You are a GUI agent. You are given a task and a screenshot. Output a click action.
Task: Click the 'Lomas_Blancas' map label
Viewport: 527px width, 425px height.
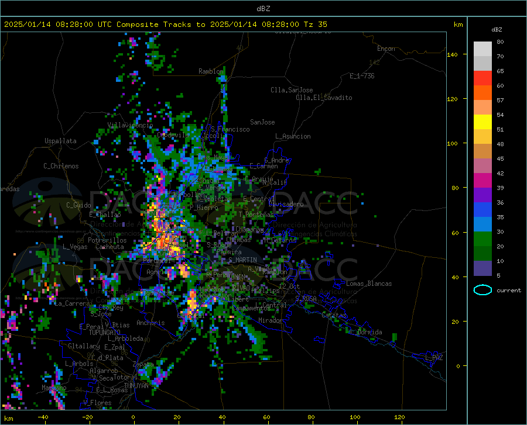[369, 284]
